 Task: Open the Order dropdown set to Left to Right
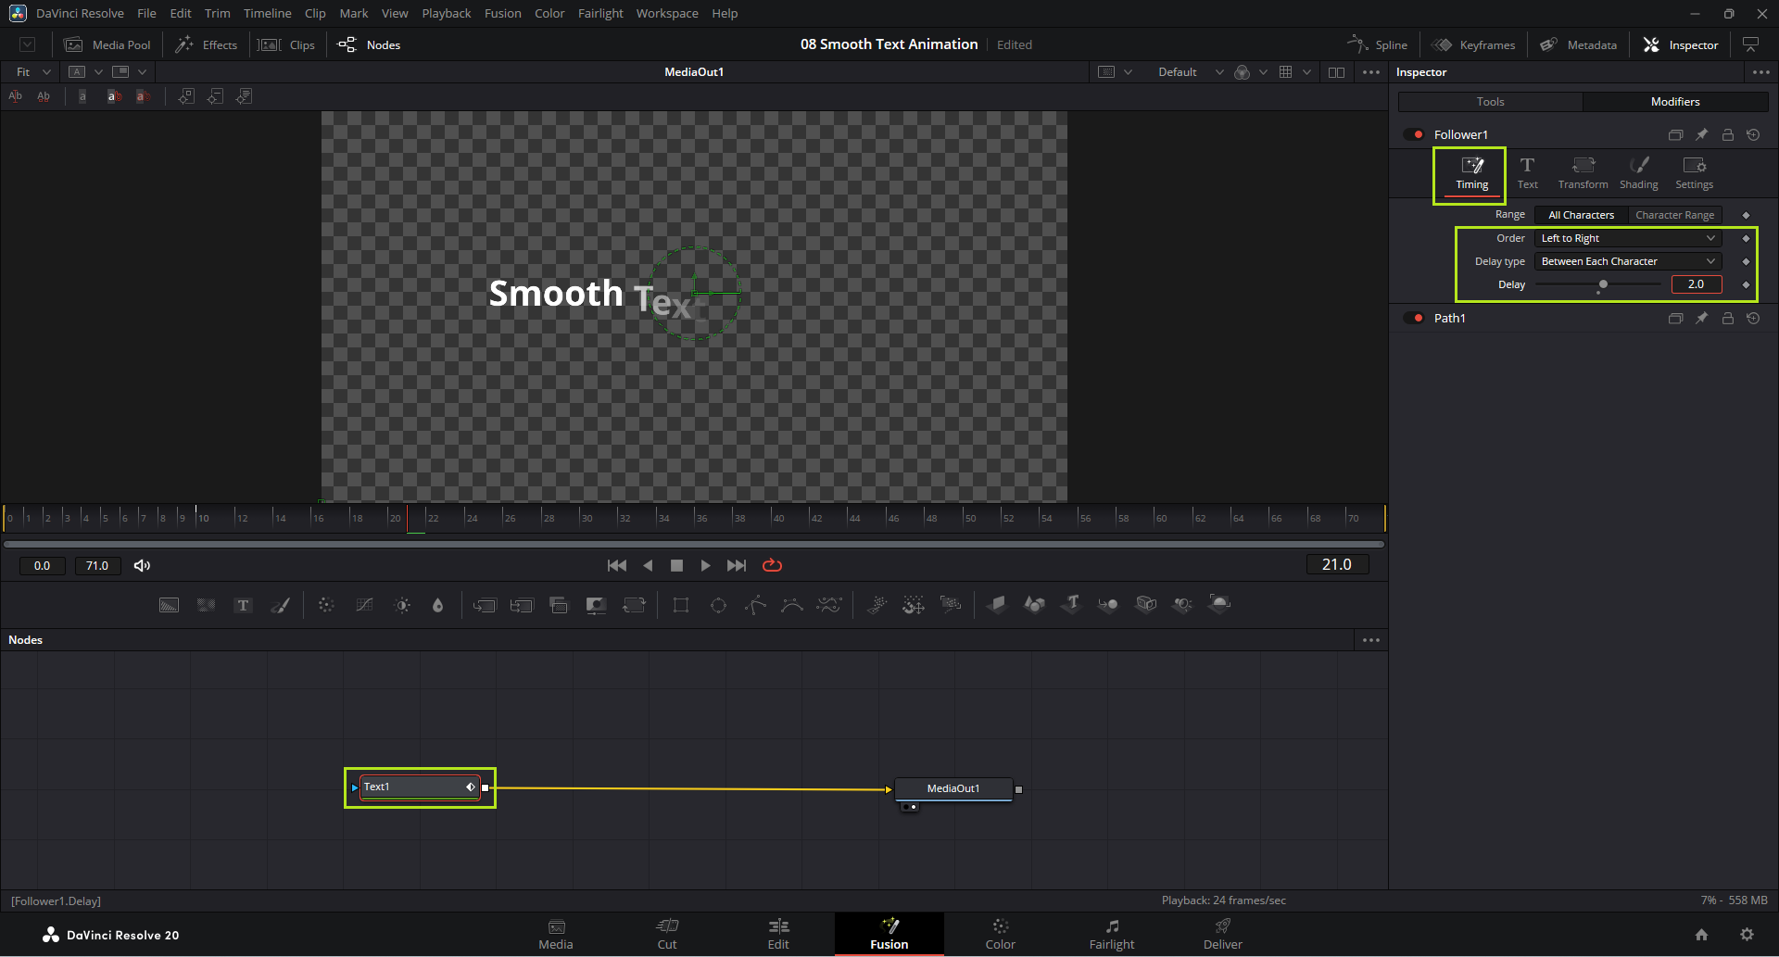(x=1627, y=238)
